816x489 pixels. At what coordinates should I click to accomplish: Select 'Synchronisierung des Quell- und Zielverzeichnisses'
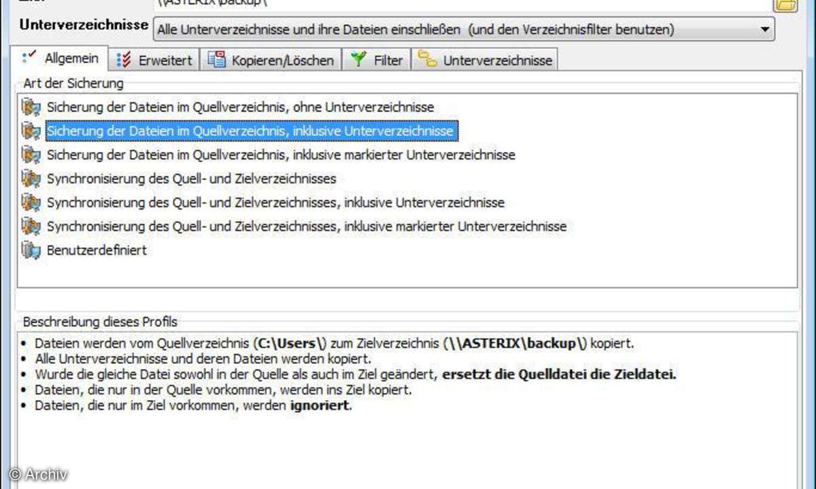[x=192, y=179]
